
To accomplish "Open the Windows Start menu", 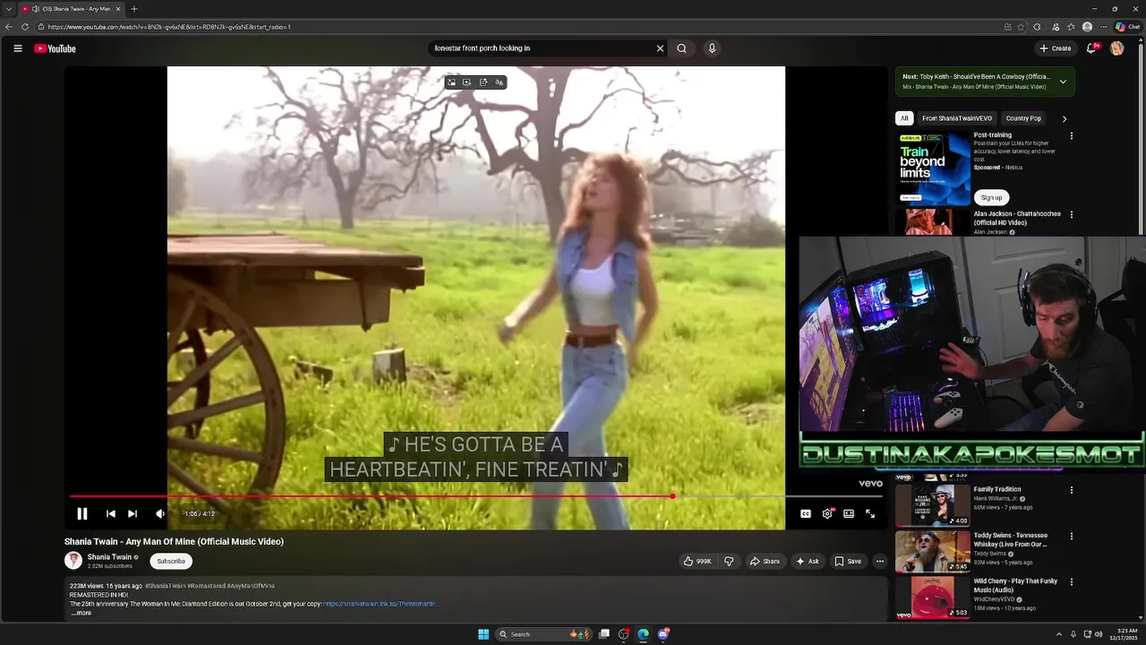I will pos(483,634).
